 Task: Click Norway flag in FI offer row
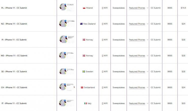[x=84, y=40]
